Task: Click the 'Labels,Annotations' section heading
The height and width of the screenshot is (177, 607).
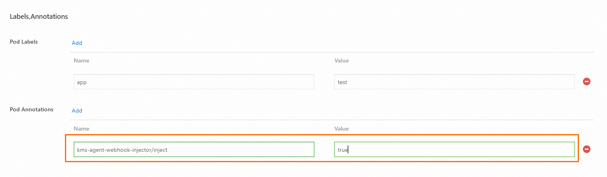Action: tap(39, 17)
